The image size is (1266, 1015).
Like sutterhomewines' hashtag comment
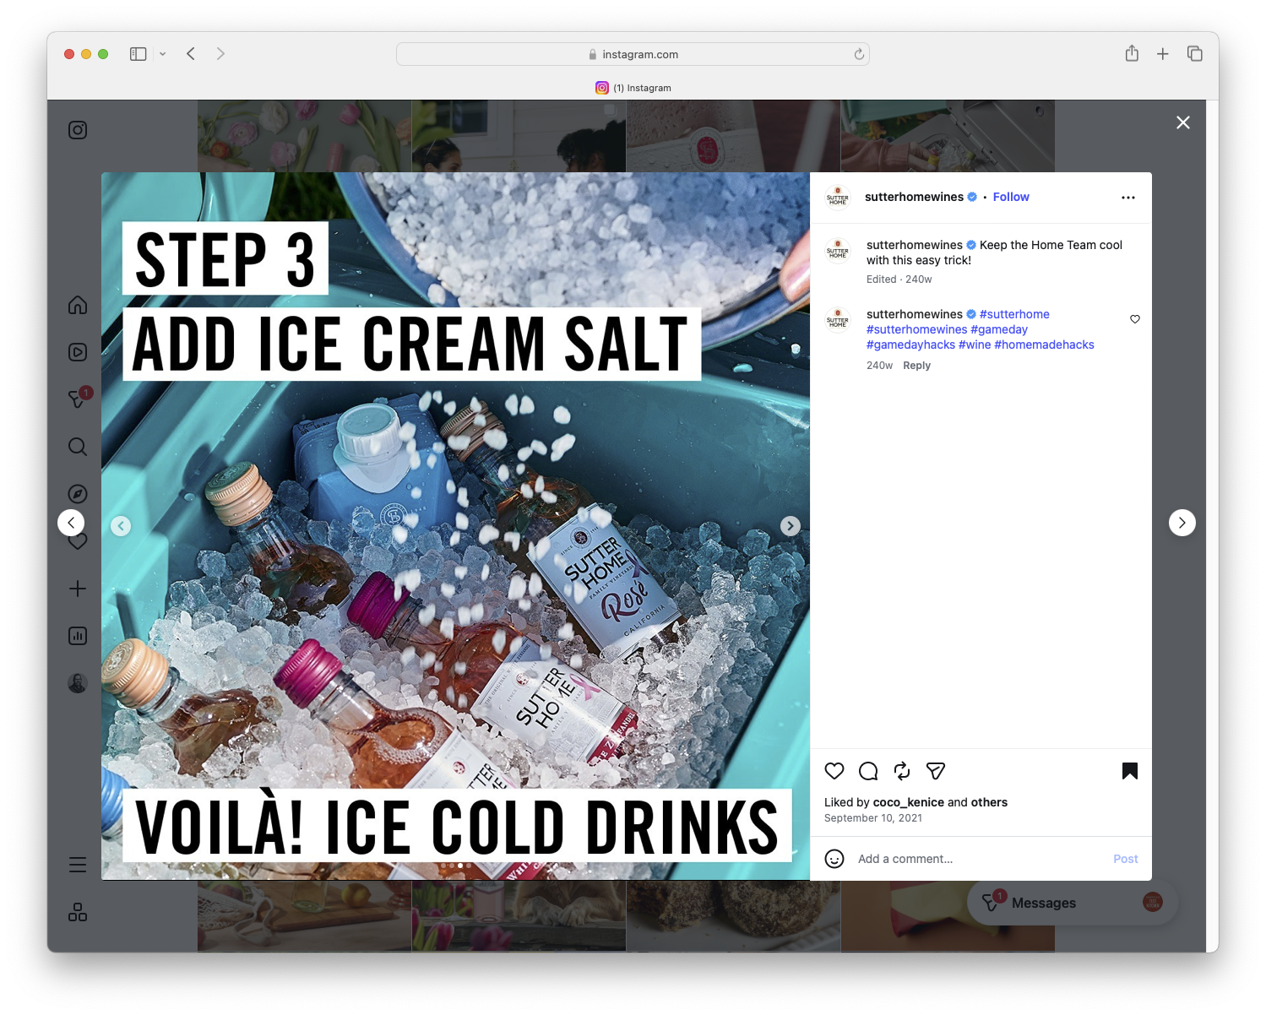[x=1134, y=319]
